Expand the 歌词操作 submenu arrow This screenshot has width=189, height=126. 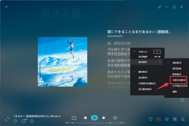(x=160, y=62)
